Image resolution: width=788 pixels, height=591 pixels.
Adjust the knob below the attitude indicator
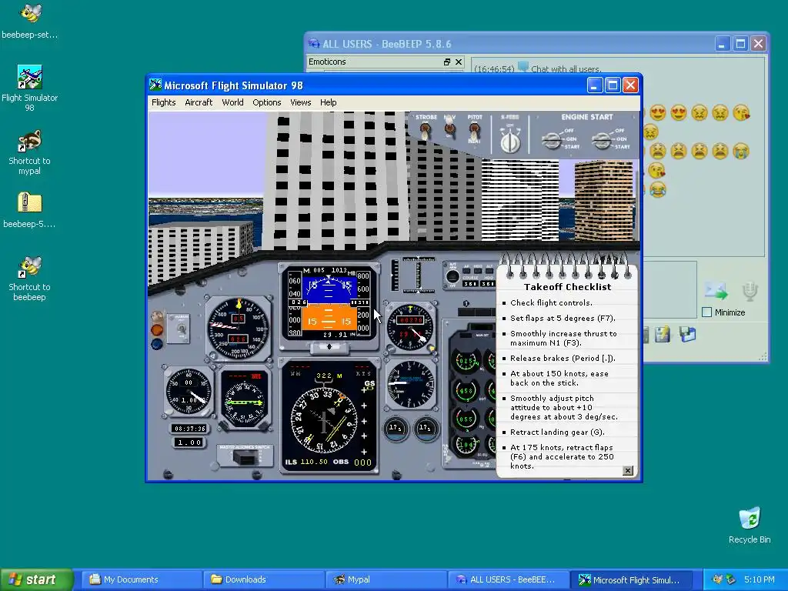pos(329,347)
